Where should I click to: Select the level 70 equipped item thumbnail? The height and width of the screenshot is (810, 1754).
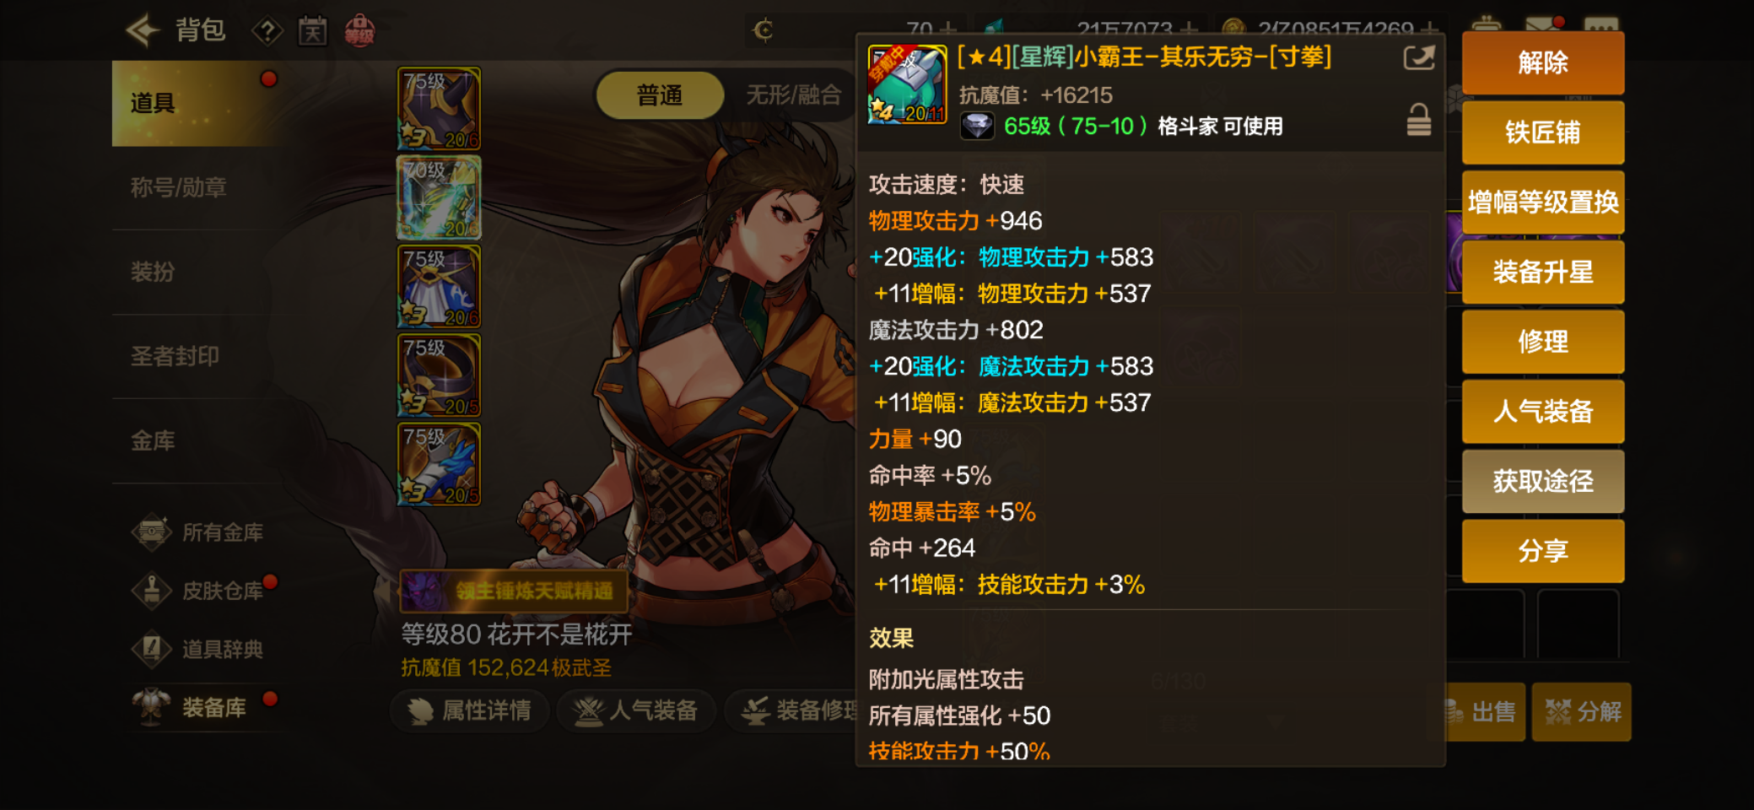point(439,197)
